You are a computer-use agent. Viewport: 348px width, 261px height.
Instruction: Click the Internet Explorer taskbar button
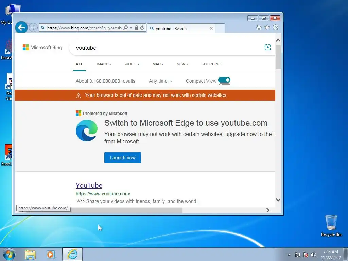[72, 254]
